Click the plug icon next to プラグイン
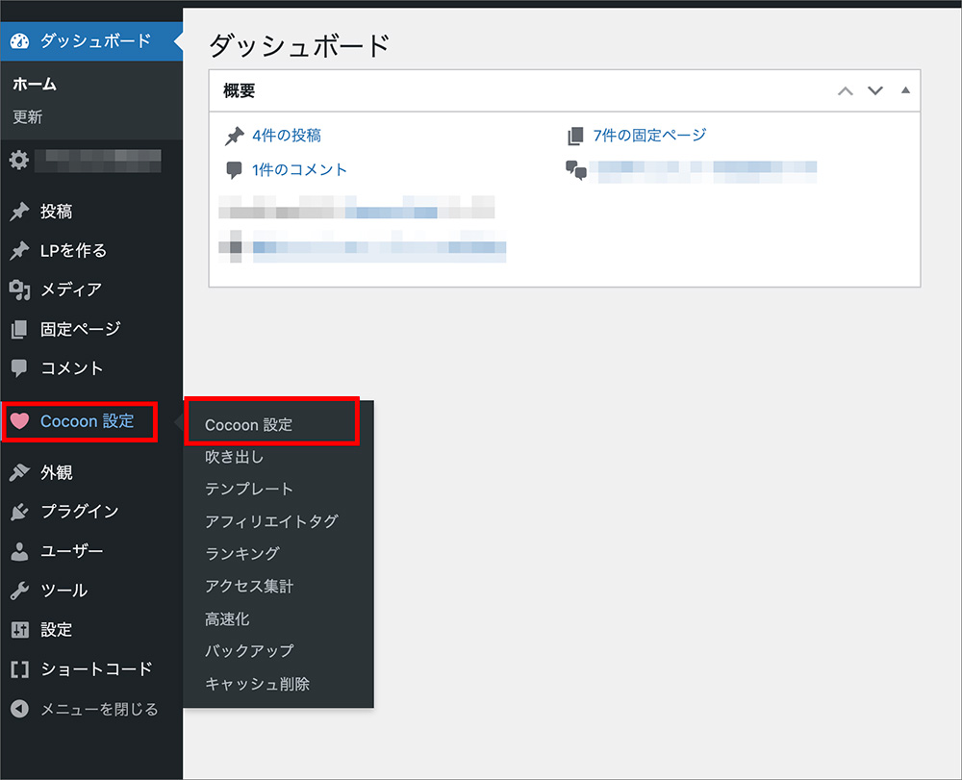This screenshot has height=780, width=962. 19,512
